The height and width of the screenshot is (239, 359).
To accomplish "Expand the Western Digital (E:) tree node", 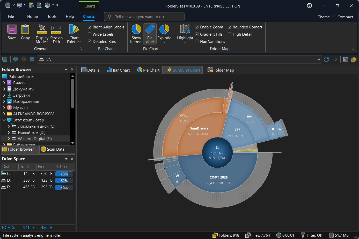I will point(9,139).
